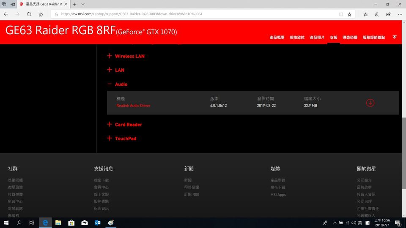
Task: Click the Realtek Audio Driver link
Action: coord(133,106)
